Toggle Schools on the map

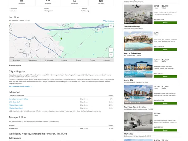[16, 60]
